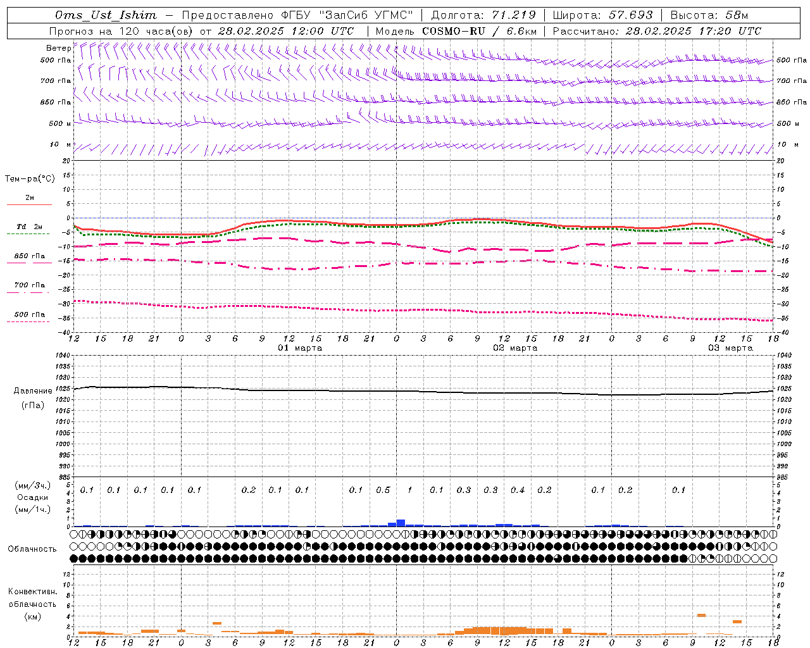Click the 0.5 precipitation value
Image resolution: width=810 pixels, height=648 pixels.
coord(383,490)
